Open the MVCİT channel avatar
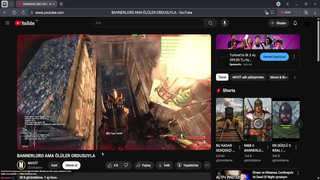This screenshot has width=320, height=180. tap(21, 165)
